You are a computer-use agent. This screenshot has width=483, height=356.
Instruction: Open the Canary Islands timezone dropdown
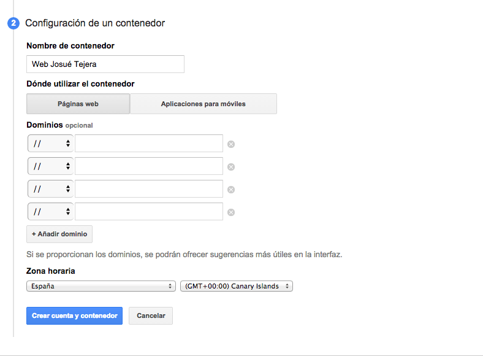click(x=236, y=286)
